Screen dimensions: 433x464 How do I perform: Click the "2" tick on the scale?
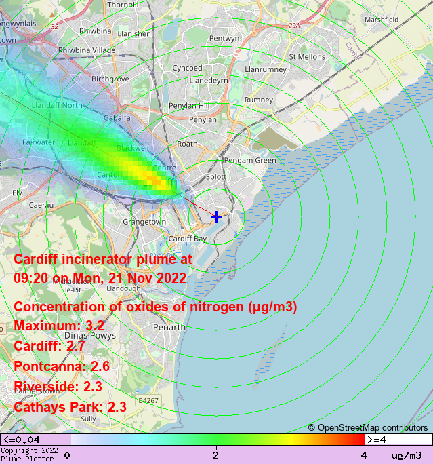pyautogui.click(x=215, y=455)
